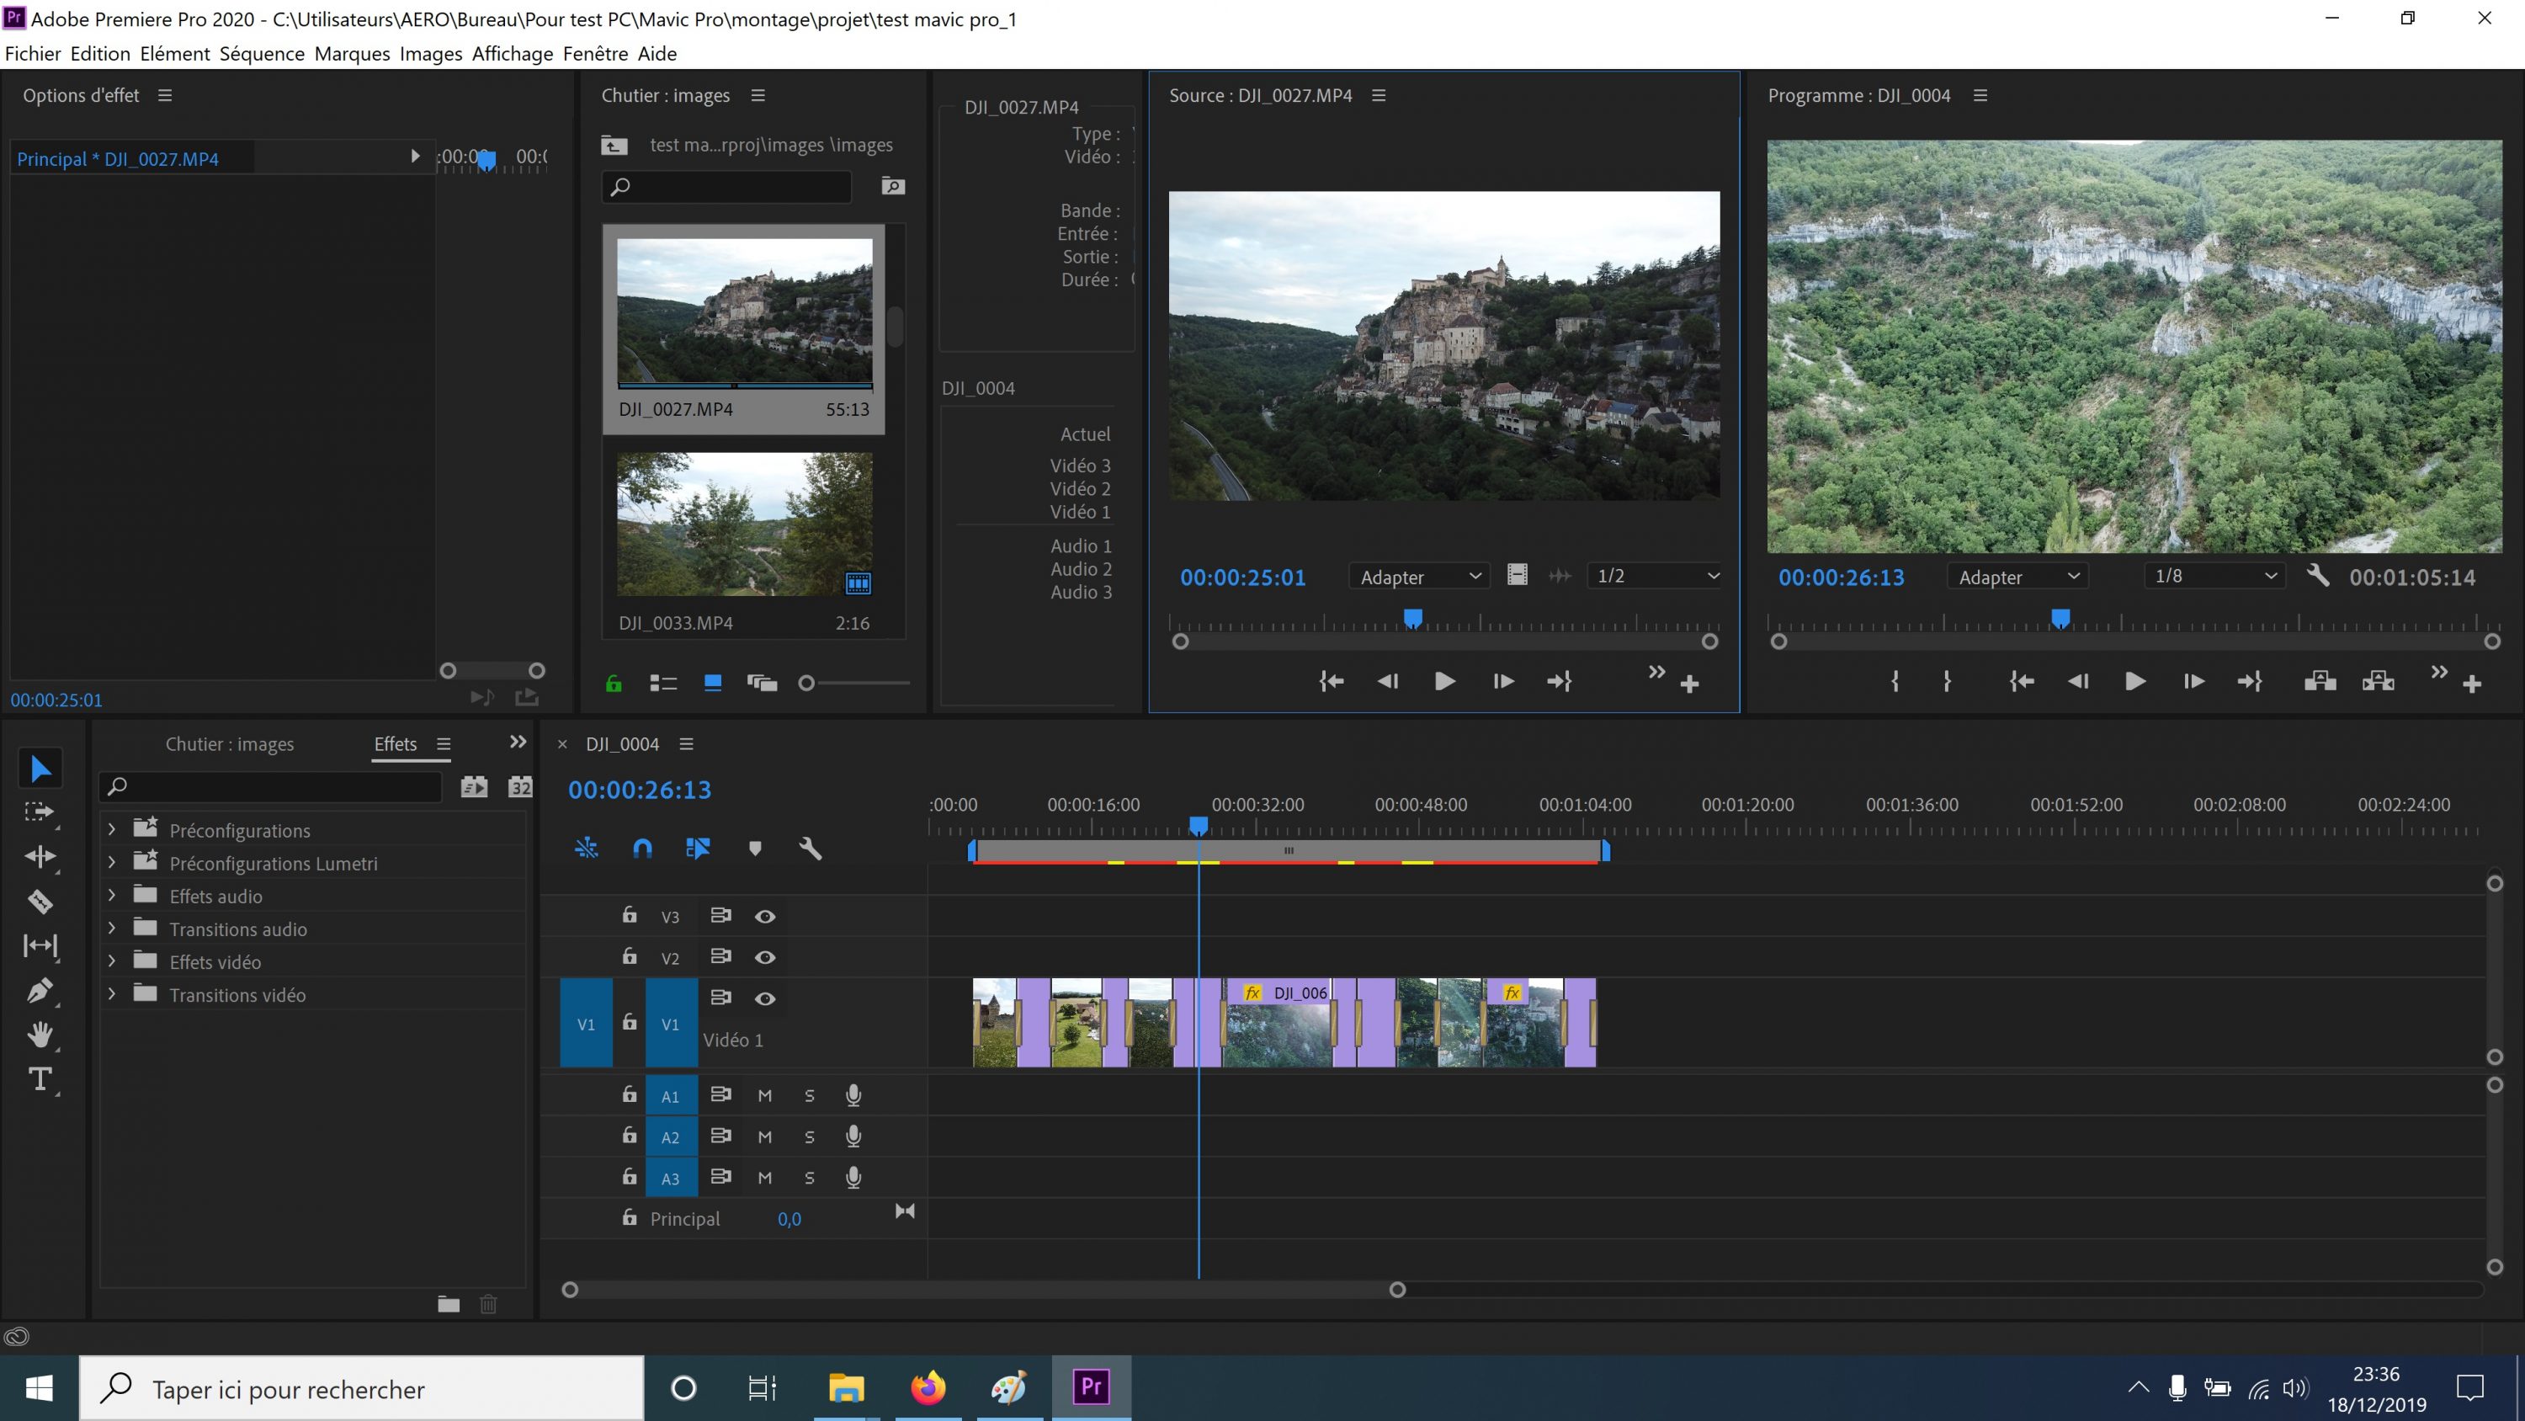Play the Program monitor sequence
Image resolution: width=2525 pixels, height=1421 pixels.
(x=2134, y=682)
